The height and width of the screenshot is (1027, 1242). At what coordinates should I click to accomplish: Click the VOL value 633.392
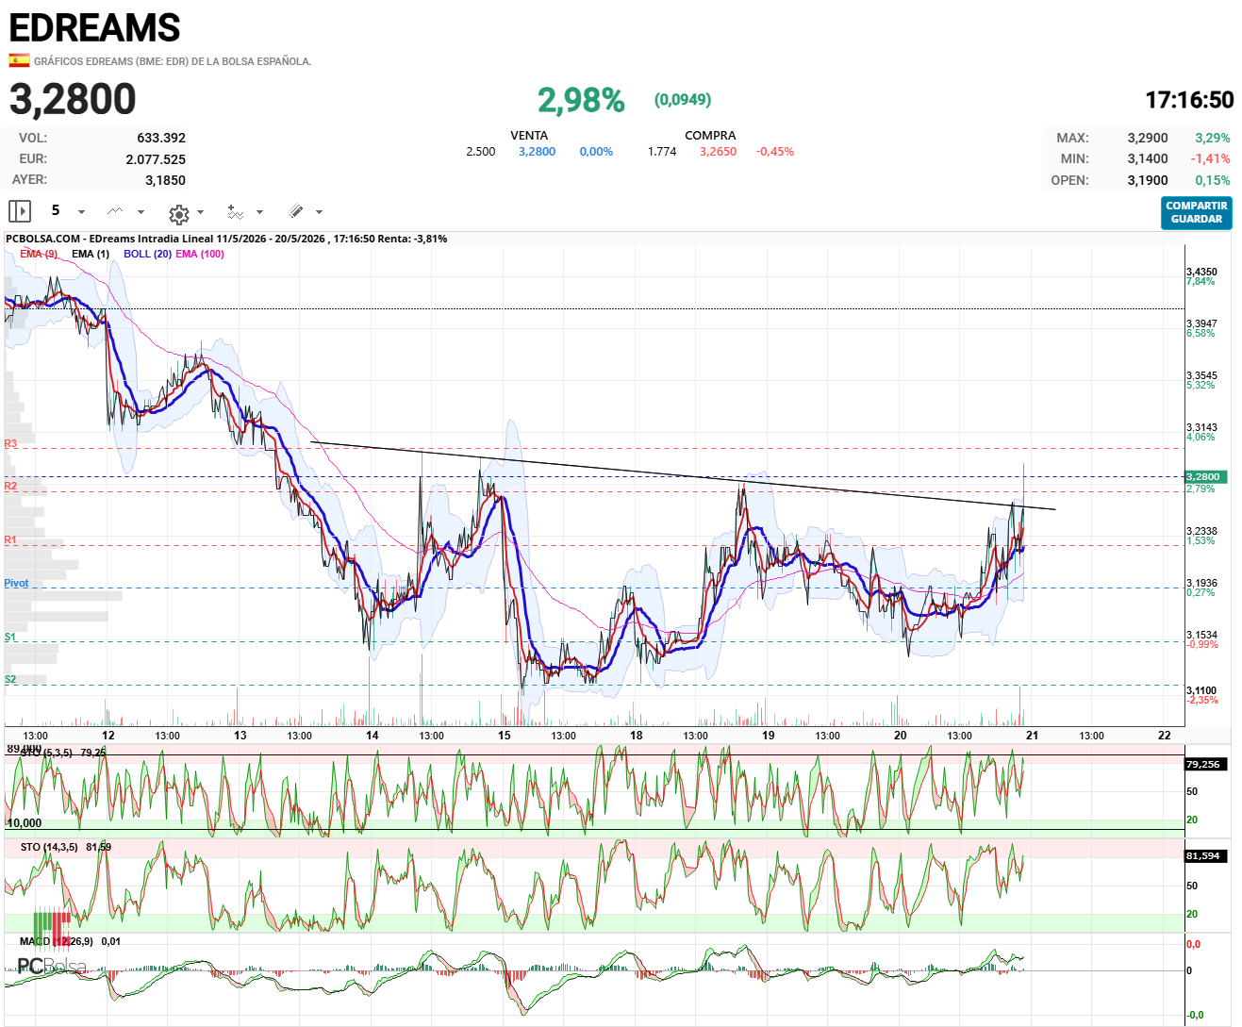(x=161, y=138)
